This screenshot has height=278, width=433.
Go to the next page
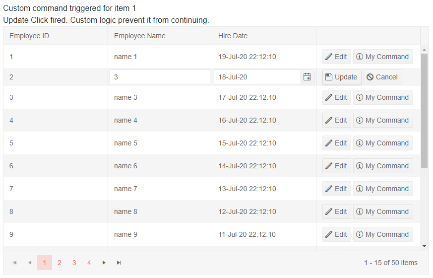click(104, 263)
